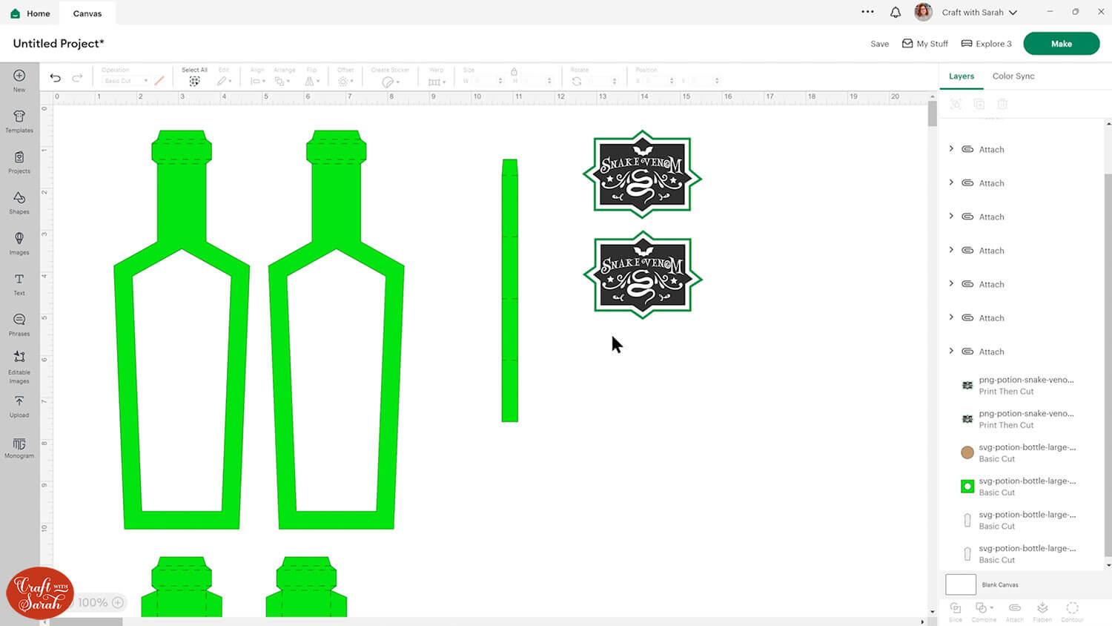Switch to the Color Sync tab

click(x=1013, y=76)
